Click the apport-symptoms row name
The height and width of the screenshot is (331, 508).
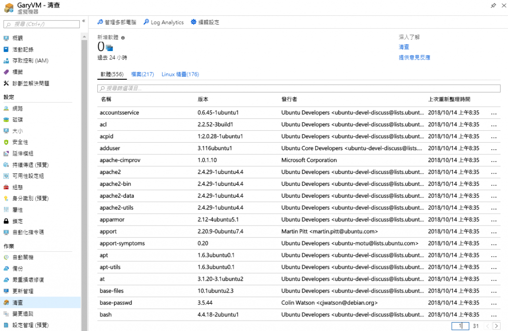click(122, 243)
